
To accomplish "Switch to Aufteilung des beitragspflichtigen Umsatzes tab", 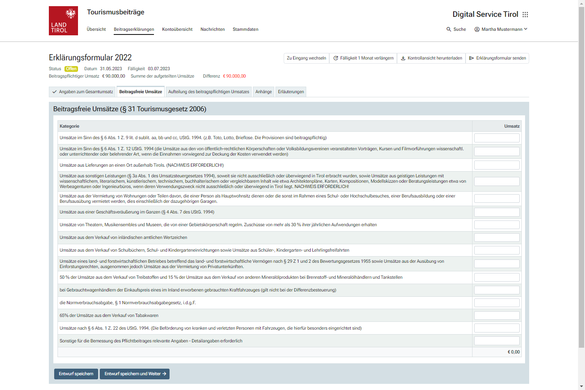I will coord(209,92).
